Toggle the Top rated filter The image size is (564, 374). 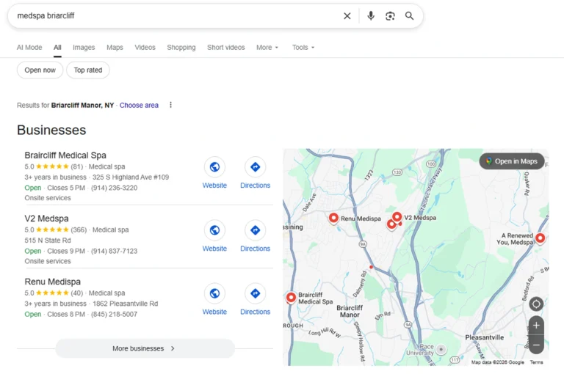pyautogui.click(x=88, y=70)
